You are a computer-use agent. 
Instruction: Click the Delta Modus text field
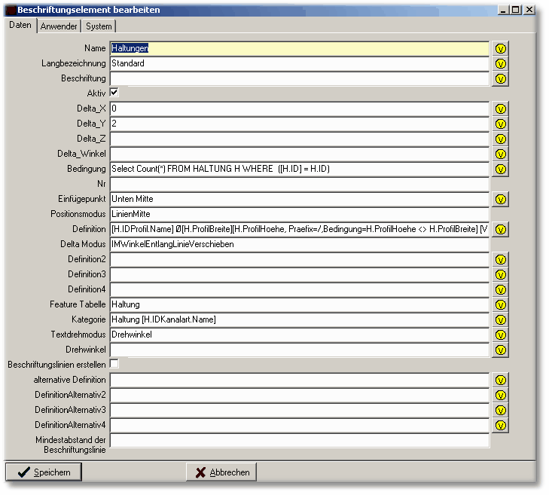click(299, 244)
